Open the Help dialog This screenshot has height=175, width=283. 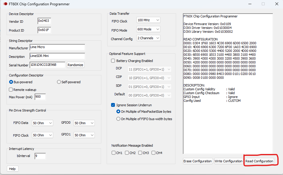tap(12, 169)
